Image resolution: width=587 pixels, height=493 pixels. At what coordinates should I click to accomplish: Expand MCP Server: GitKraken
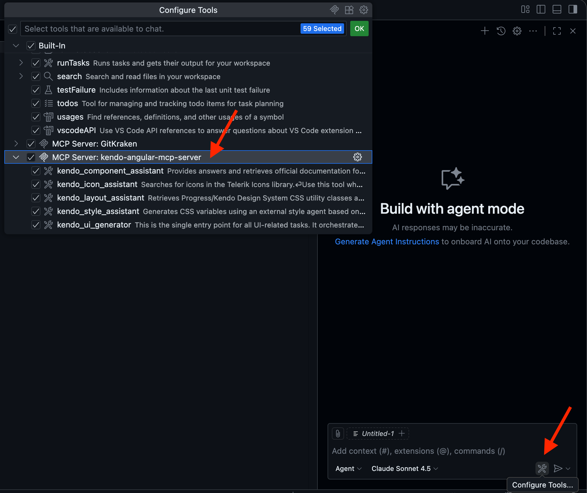point(16,143)
